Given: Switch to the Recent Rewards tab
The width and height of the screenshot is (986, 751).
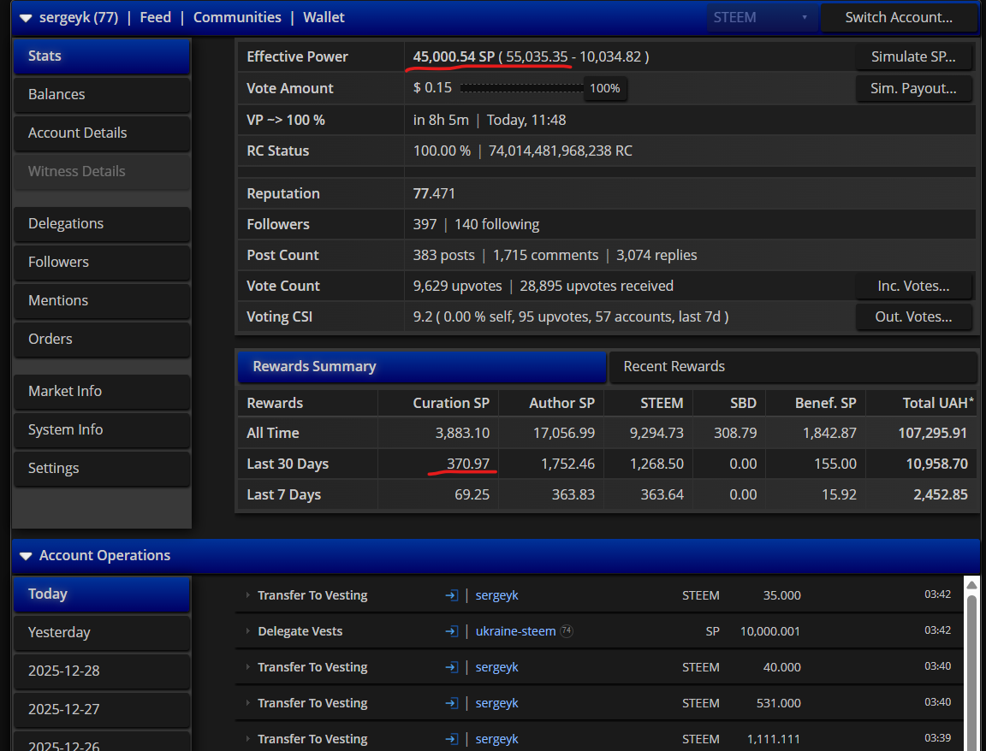Looking at the screenshot, I should click(793, 366).
